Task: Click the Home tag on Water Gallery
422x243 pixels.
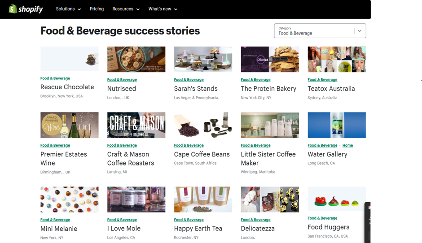Action: (x=347, y=145)
